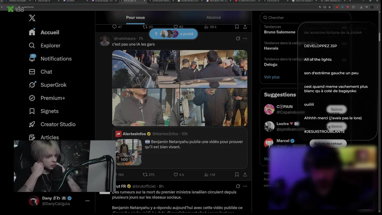Open Dany account menu dots

point(87,201)
